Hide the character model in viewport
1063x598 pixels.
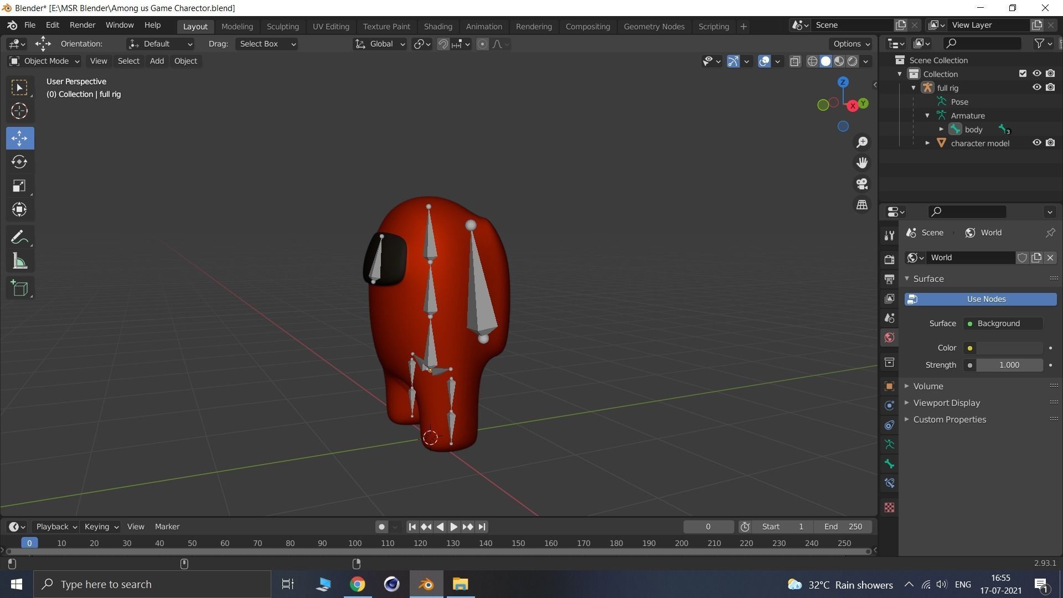(x=1036, y=143)
